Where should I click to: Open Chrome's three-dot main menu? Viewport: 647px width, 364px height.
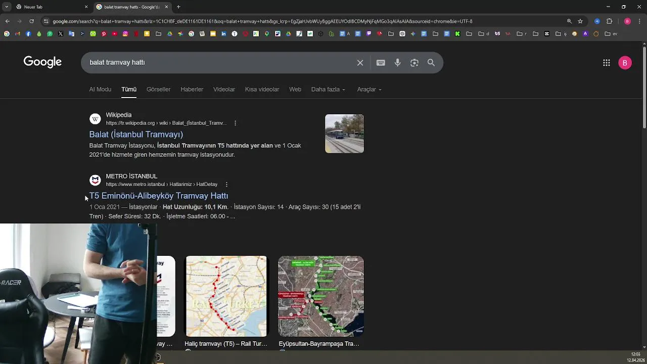(639, 21)
